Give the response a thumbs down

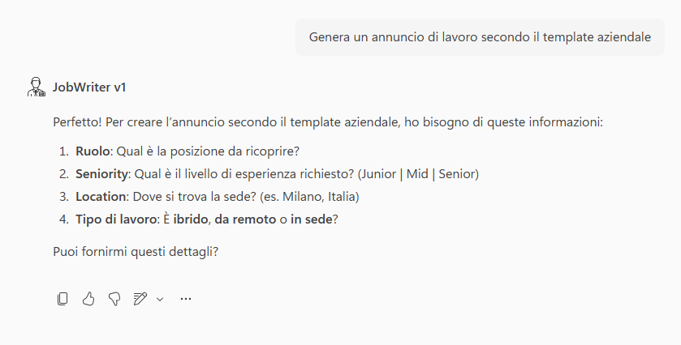(x=114, y=299)
